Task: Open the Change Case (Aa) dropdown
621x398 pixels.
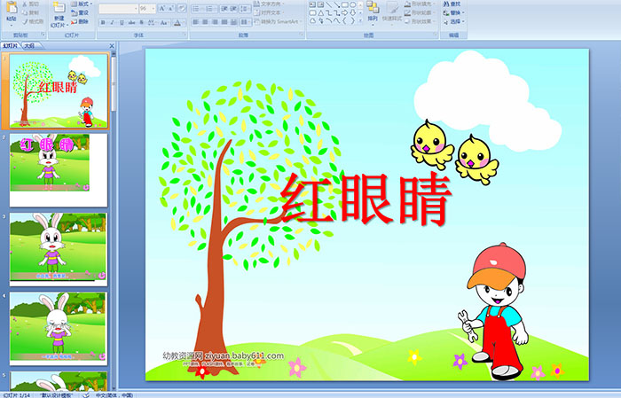Action: 164,22
